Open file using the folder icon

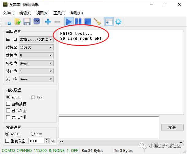(18, 22)
